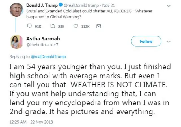Click the reply speech bubble icon

click(30, 26)
